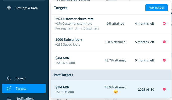Remove the 3% Customer churn rate target
Viewport: 172px width, 100px height.
pyautogui.click(x=164, y=23)
